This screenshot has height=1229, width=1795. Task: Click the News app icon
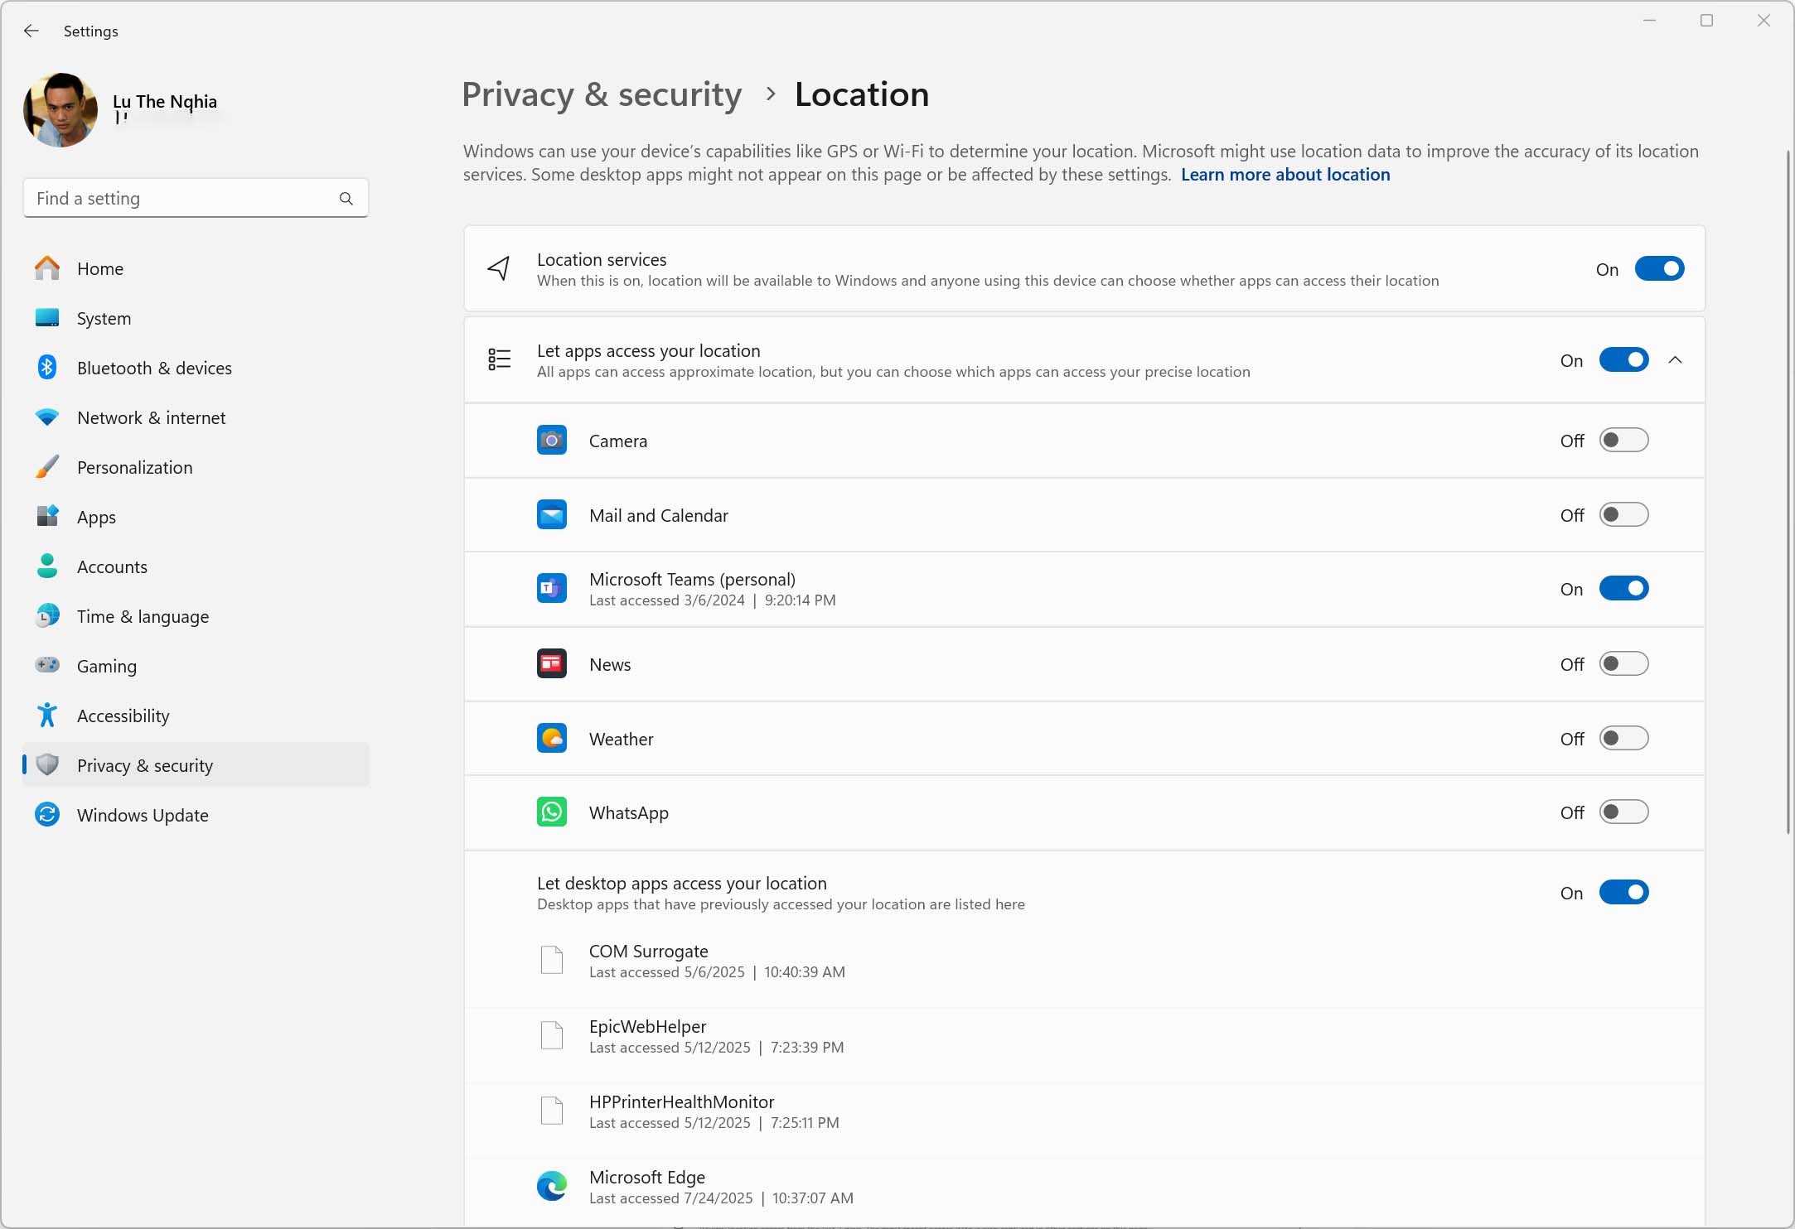[551, 663]
